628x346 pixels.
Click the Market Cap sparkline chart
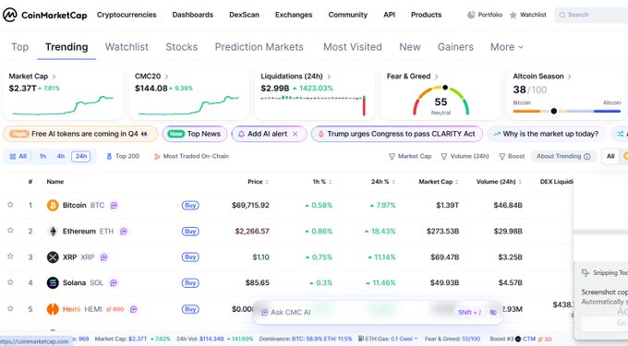[x=63, y=105]
